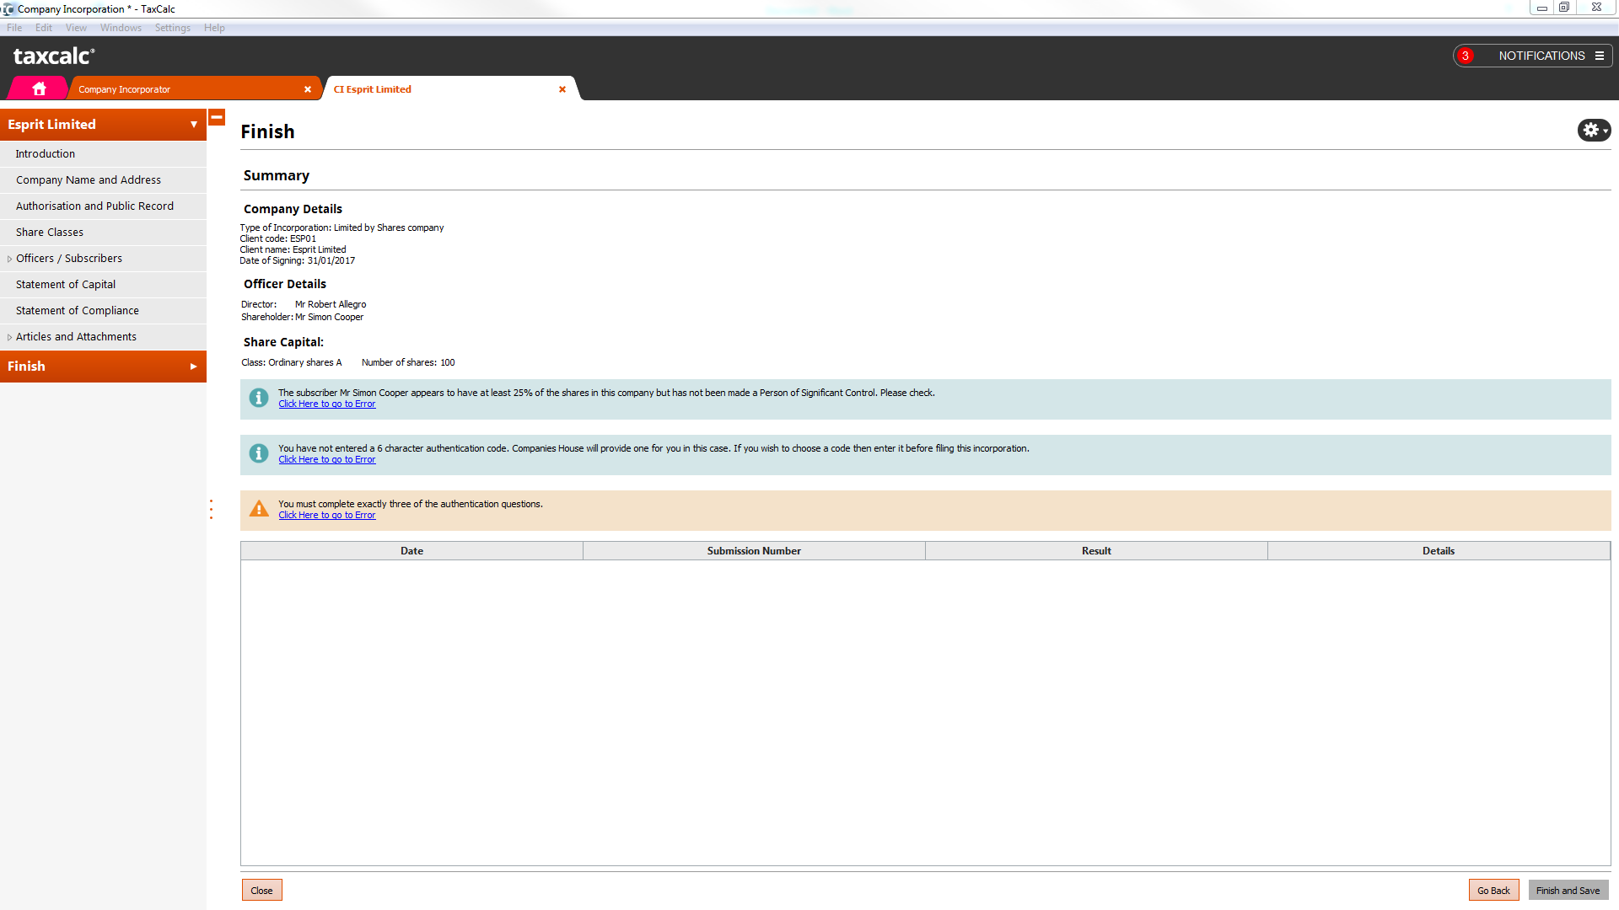Follow the authentication questions error link
Screen dimensions: 1619x910
pyautogui.click(x=327, y=515)
